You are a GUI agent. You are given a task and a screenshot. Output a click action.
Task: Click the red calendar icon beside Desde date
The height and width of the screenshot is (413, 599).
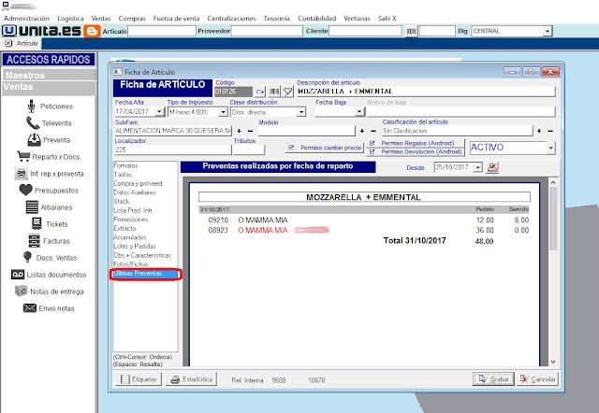493,167
